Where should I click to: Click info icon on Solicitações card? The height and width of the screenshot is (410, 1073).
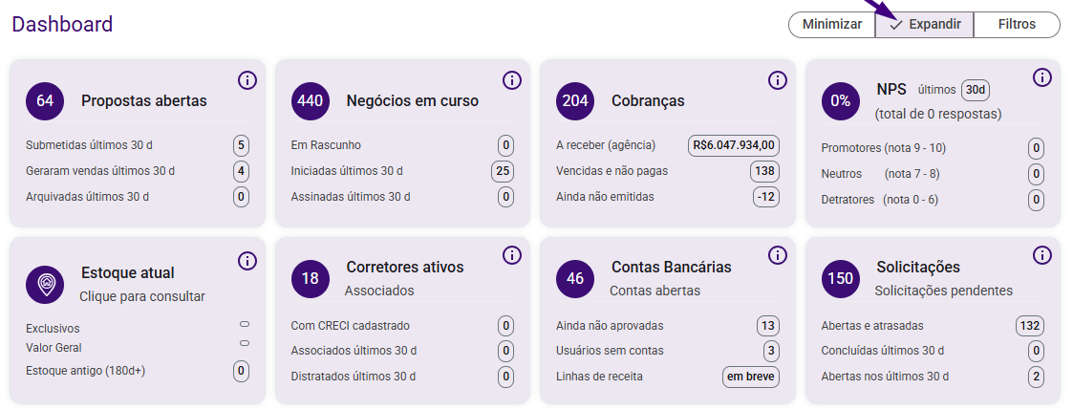1041,256
